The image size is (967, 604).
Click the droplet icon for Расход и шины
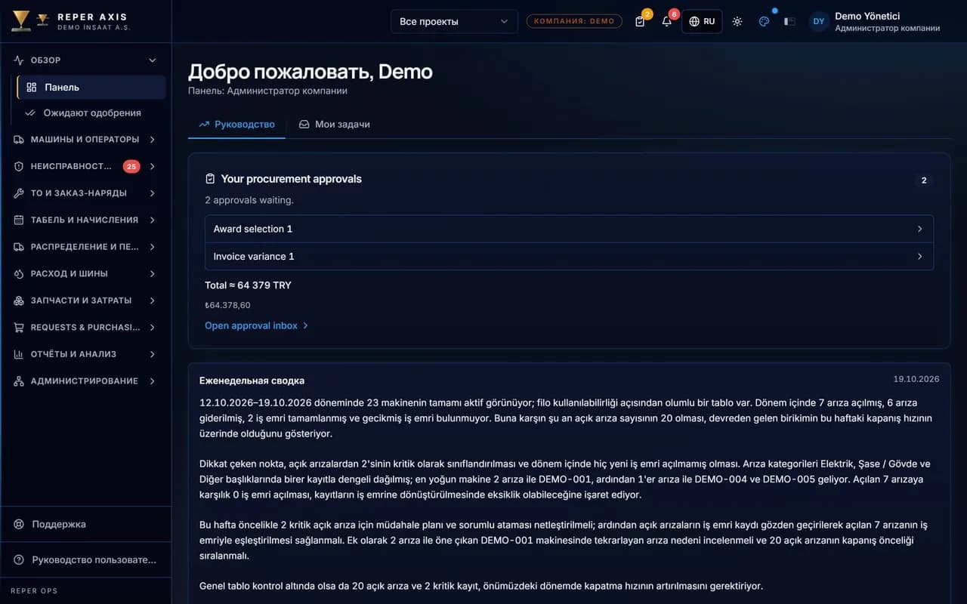pyautogui.click(x=19, y=273)
